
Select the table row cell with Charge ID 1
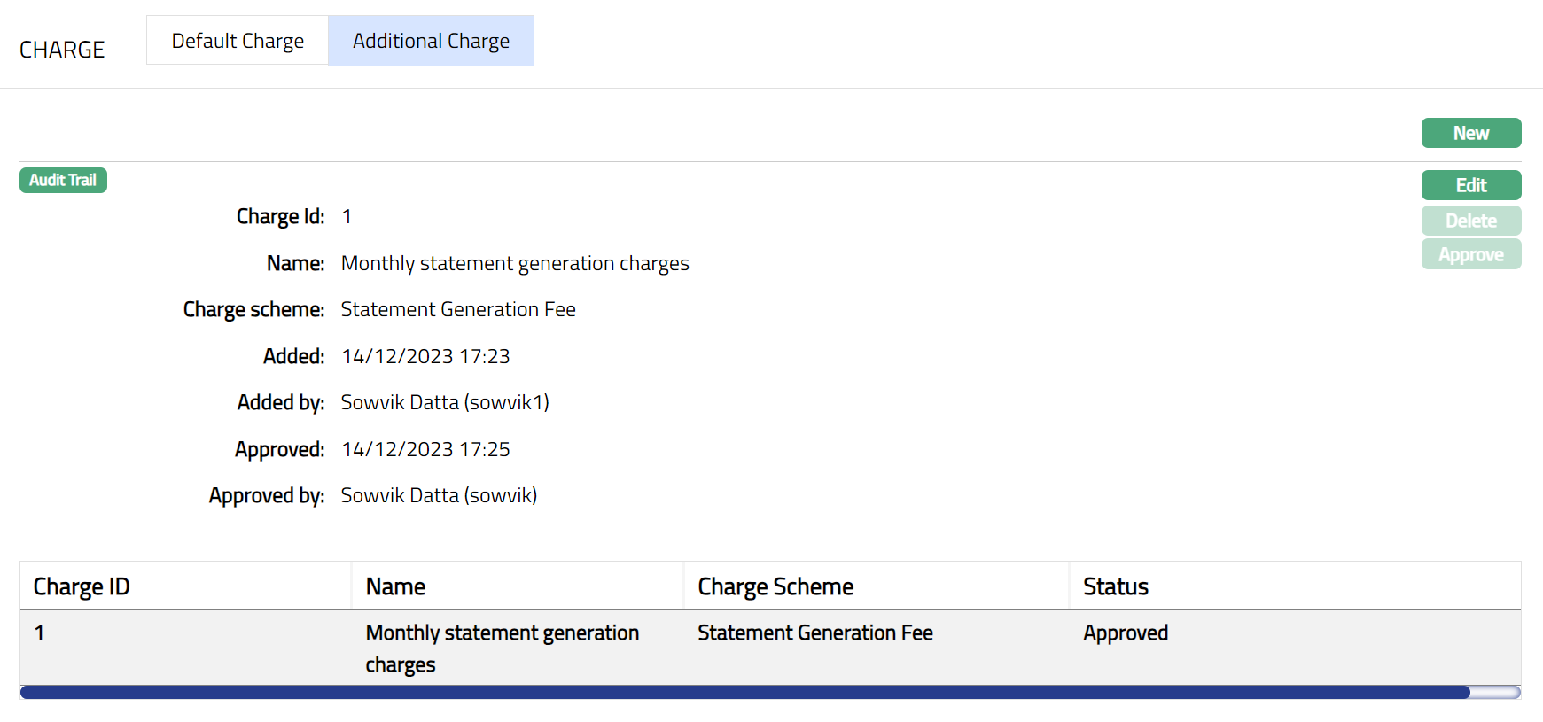[x=39, y=633]
